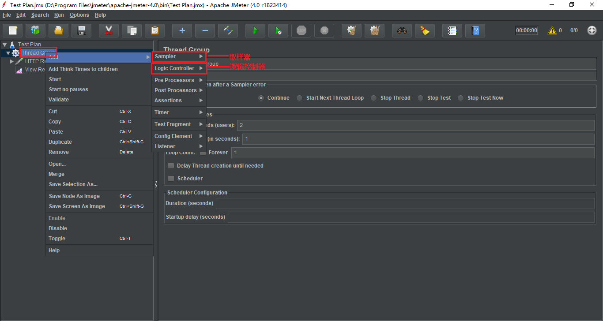Open the Test Fragment submenu
603x321 pixels.
pyautogui.click(x=179, y=124)
